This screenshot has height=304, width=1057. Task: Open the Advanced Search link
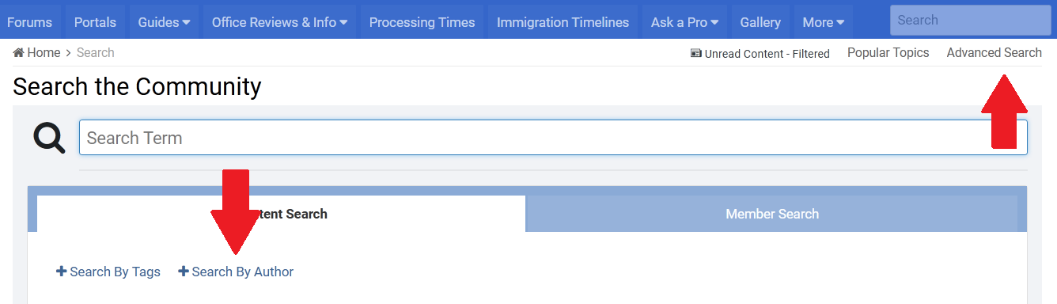pos(994,52)
